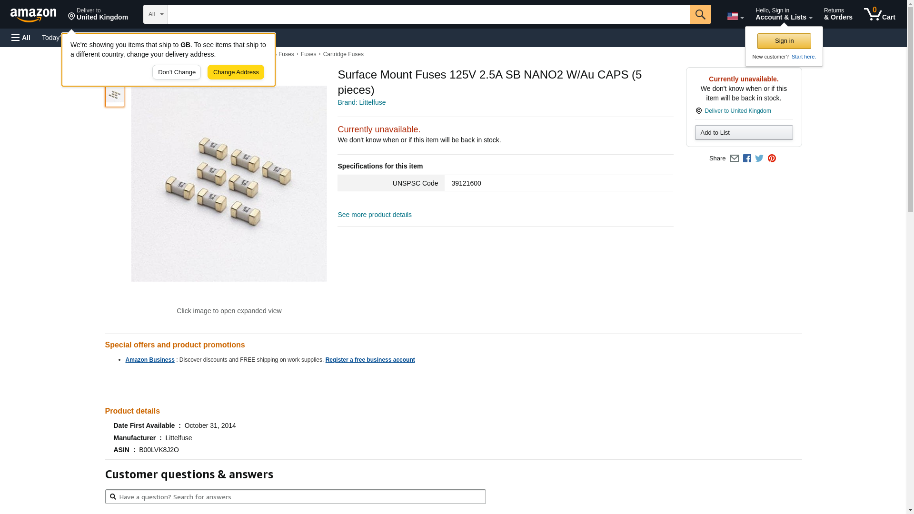Open the Brand: Littelfuse link
This screenshot has width=914, height=514.
click(x=361, y=102)
